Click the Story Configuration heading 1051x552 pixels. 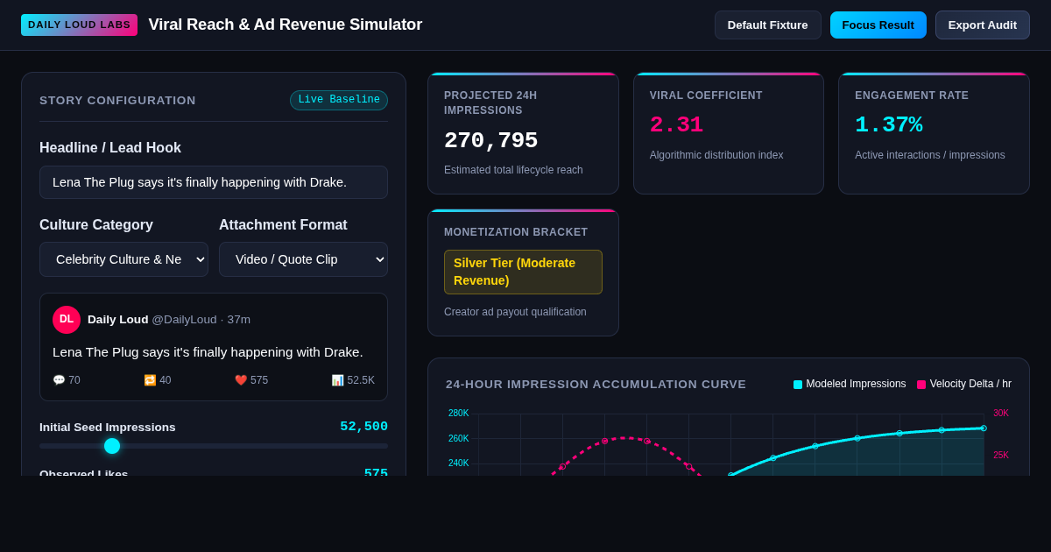117,101
